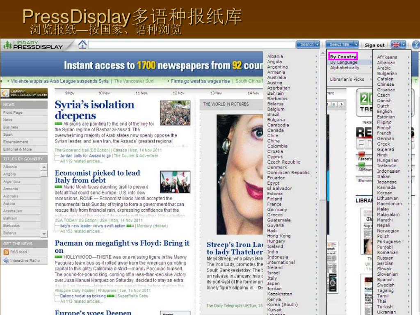This screenshot has height=315, width=420.
Task: Open the Business sidebar section
Action: tap(24, 127)
